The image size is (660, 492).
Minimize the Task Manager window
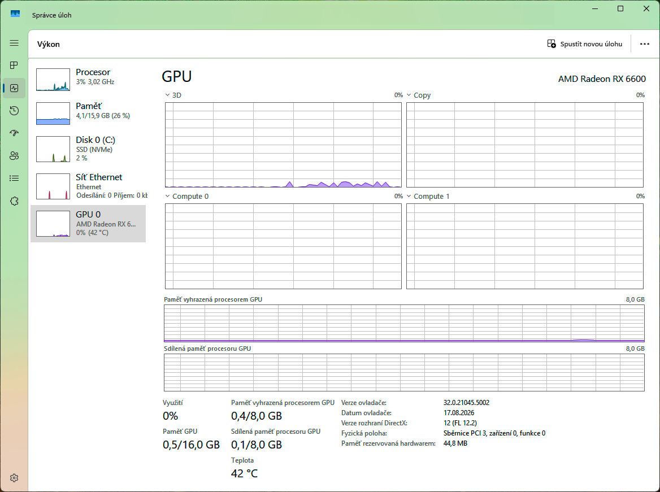(x=595, y=8)
